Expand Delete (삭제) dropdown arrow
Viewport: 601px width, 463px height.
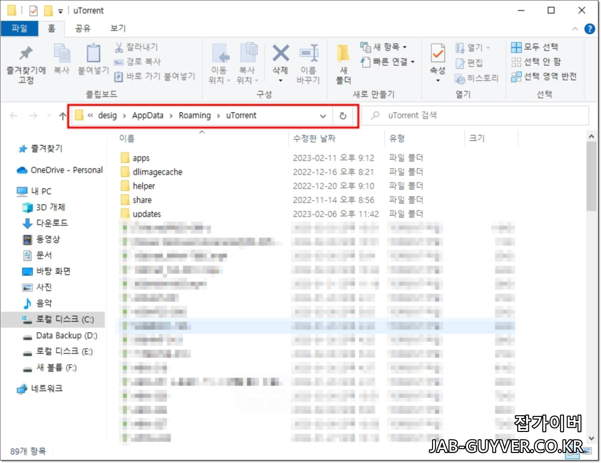(280, 81)
